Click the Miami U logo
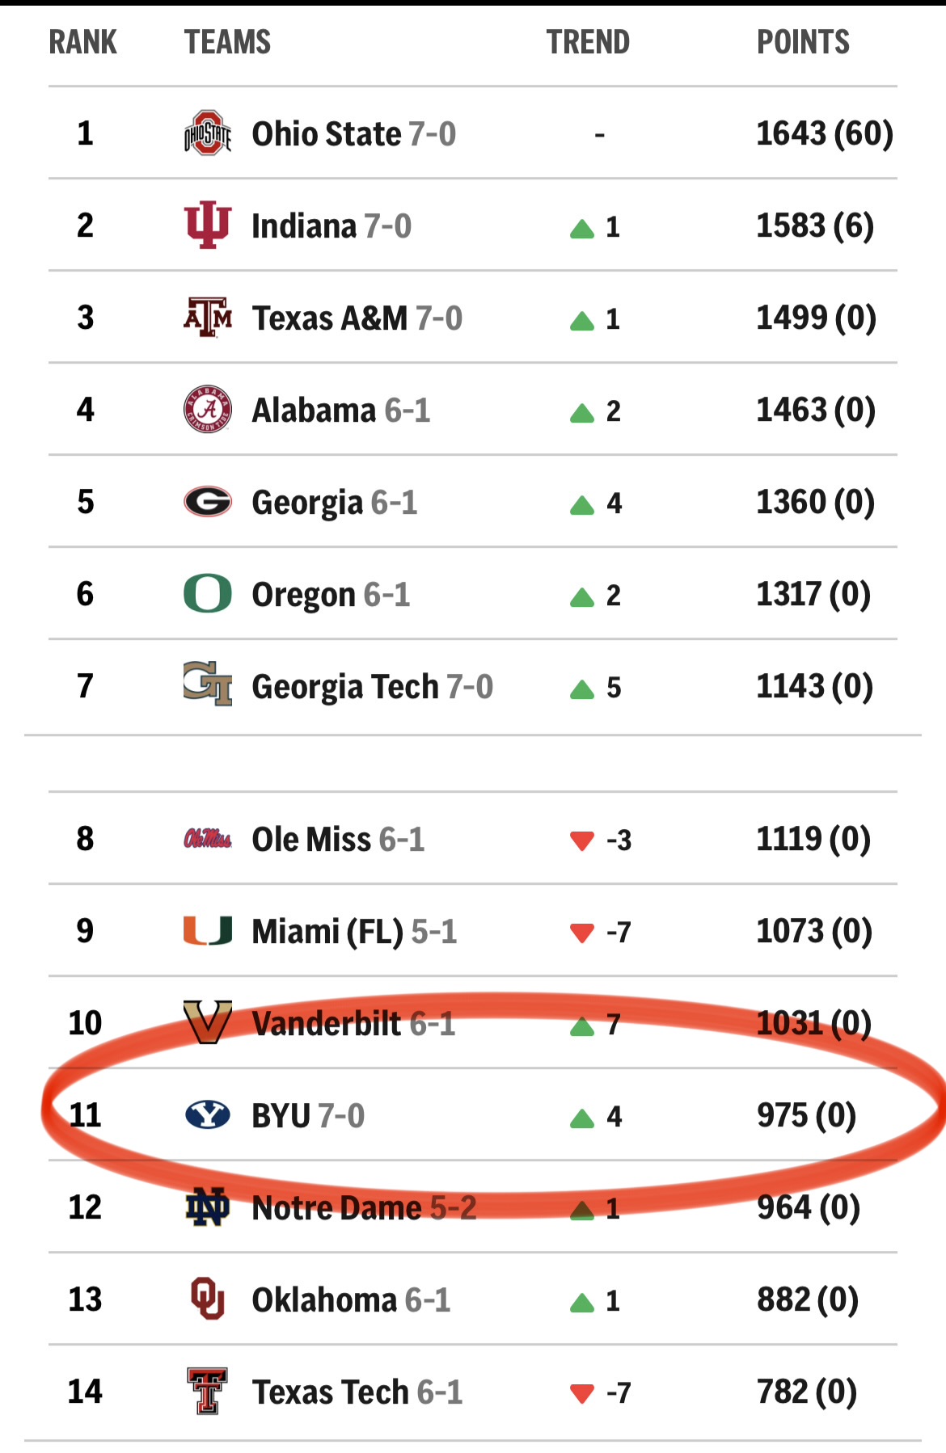Image resolution: width=946 pixels, height=1453 pixels. coord(208,931)
